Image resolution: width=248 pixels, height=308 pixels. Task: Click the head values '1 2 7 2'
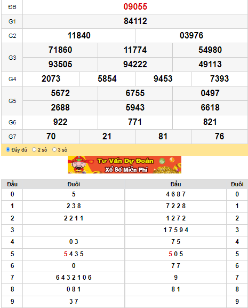coord(176,218)
